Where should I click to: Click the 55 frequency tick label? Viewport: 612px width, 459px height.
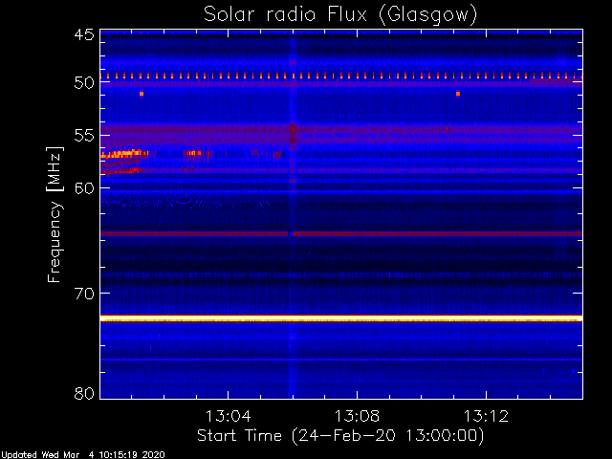pos(84,136)
